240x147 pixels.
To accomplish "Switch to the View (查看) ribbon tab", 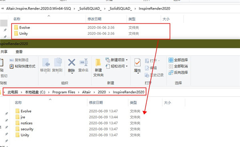I will pos(19,52).
